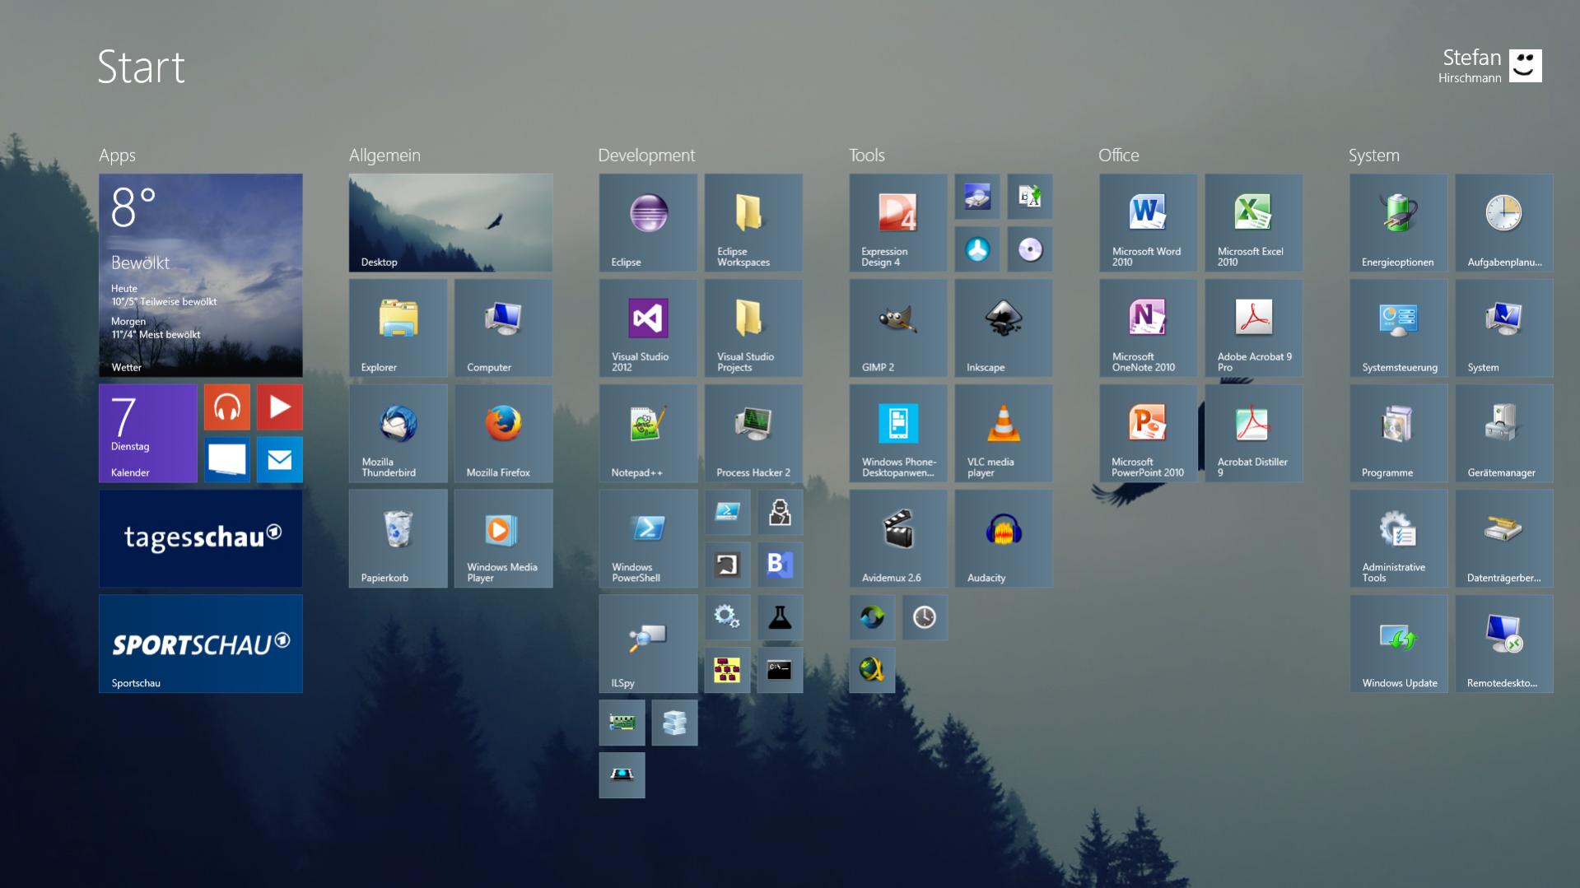The image size is (1580, 888).
Task: Open the yellow network diagram small tile
Action: point(727,670)
